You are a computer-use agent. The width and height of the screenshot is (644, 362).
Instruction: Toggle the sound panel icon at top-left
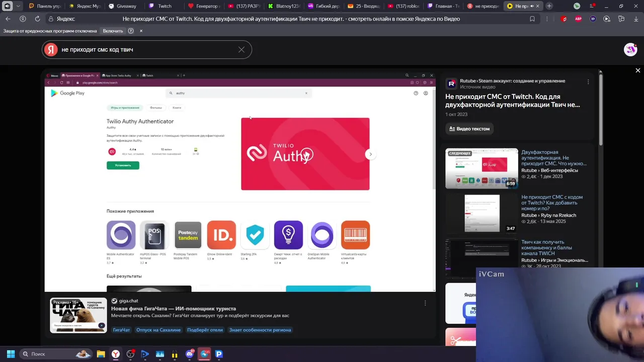(x=7, y=6)
